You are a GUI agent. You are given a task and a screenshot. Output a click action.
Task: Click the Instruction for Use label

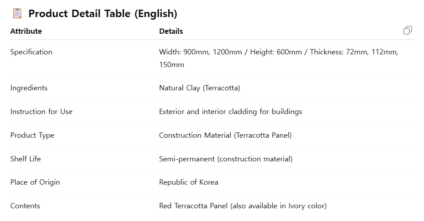pos(41,111)
